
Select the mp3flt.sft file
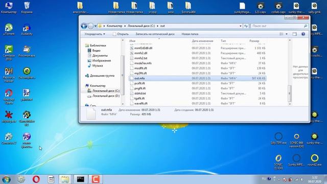point(141,73)
